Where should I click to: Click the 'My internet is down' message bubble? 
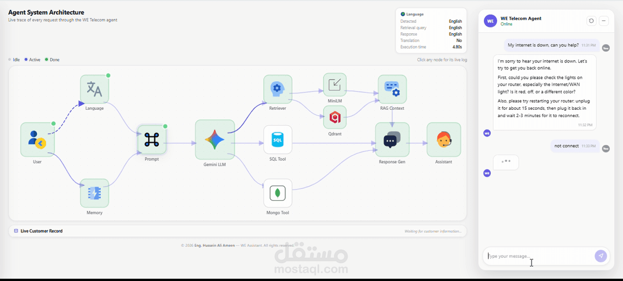coord(552,45)
